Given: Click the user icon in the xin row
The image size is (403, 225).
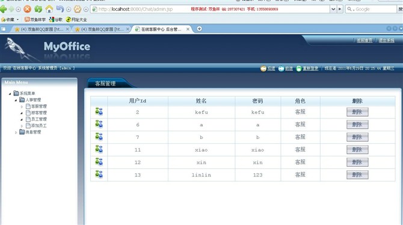Looking at the screenshot, I should click(x=99, y=162).
